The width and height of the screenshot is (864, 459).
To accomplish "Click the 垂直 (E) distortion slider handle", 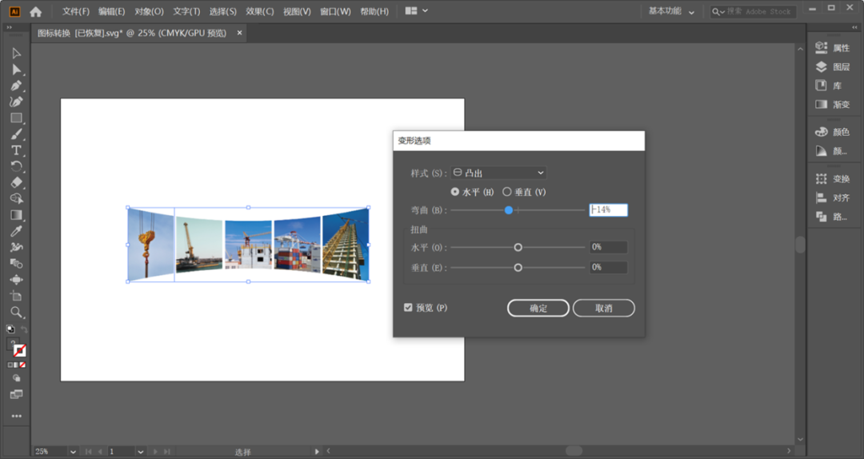I will (x=518, y=268).
